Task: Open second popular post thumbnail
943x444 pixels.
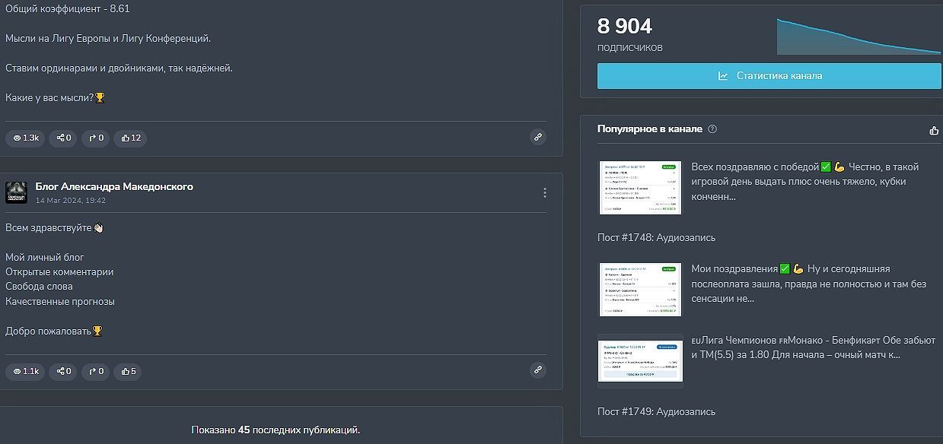Action: tap(640, 289)
